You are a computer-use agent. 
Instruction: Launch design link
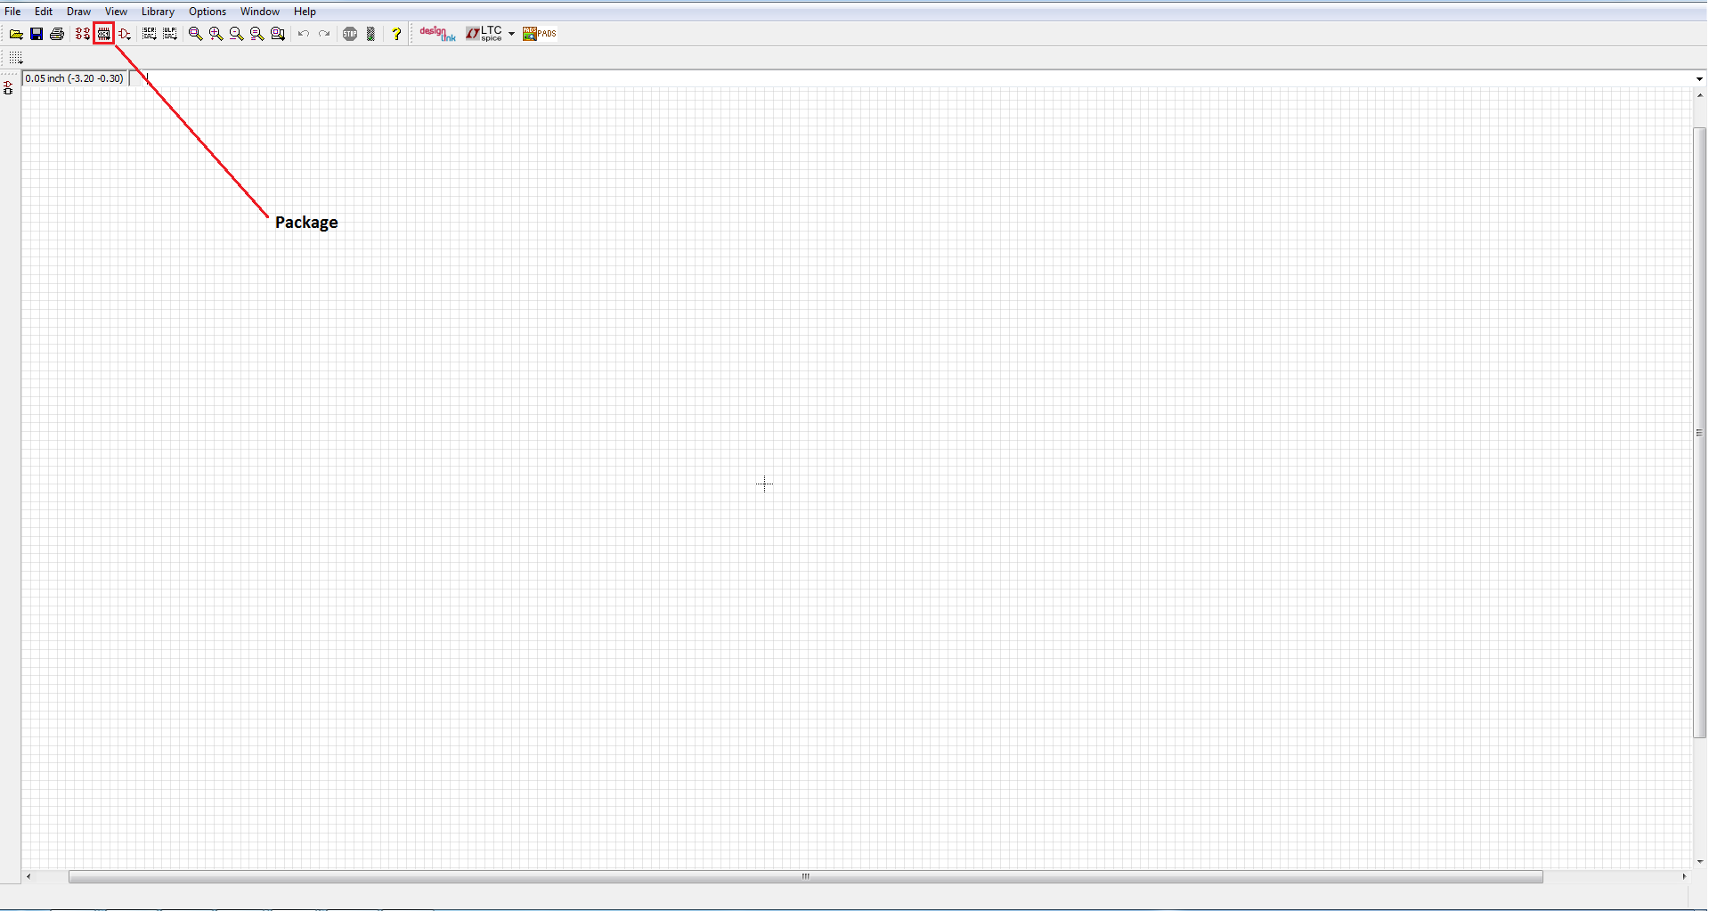[x=435, y=34]
